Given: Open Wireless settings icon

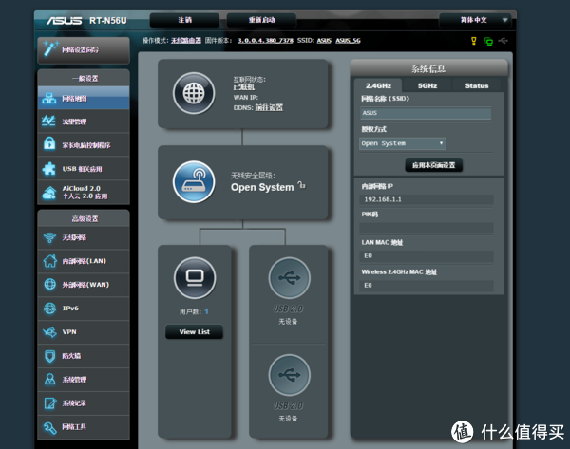Looking at the screenshot, I should point(49,237).
